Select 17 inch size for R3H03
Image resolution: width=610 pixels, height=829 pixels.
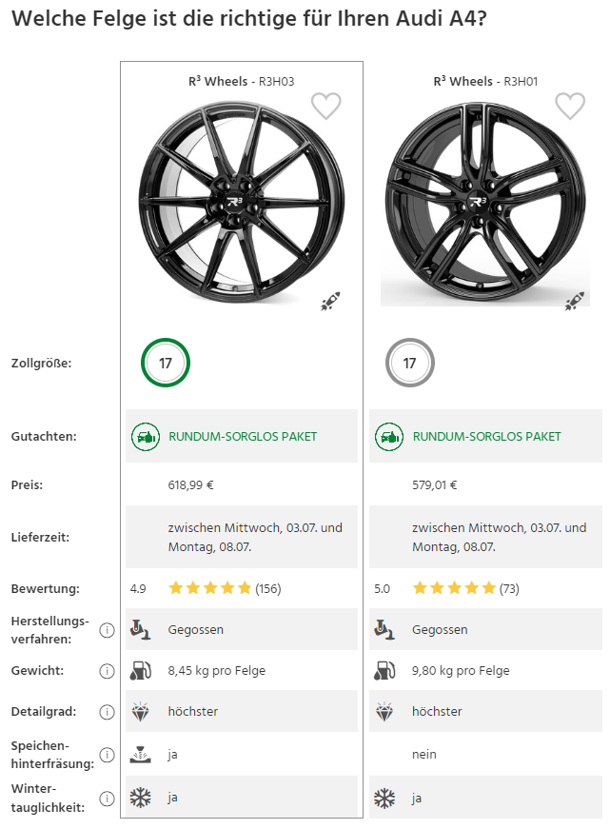166,364
